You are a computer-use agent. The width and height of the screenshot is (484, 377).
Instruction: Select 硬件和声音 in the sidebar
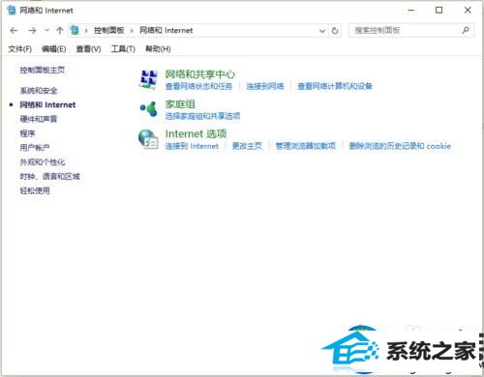(39, 119)
